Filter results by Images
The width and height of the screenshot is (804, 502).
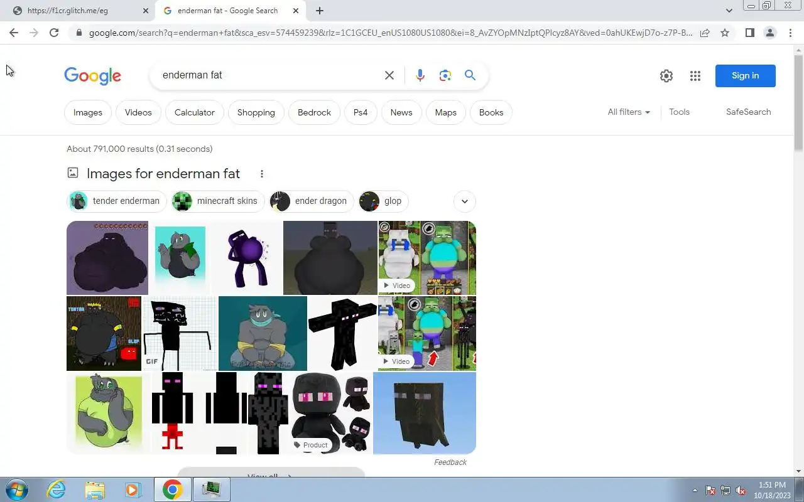click(88, 112)
